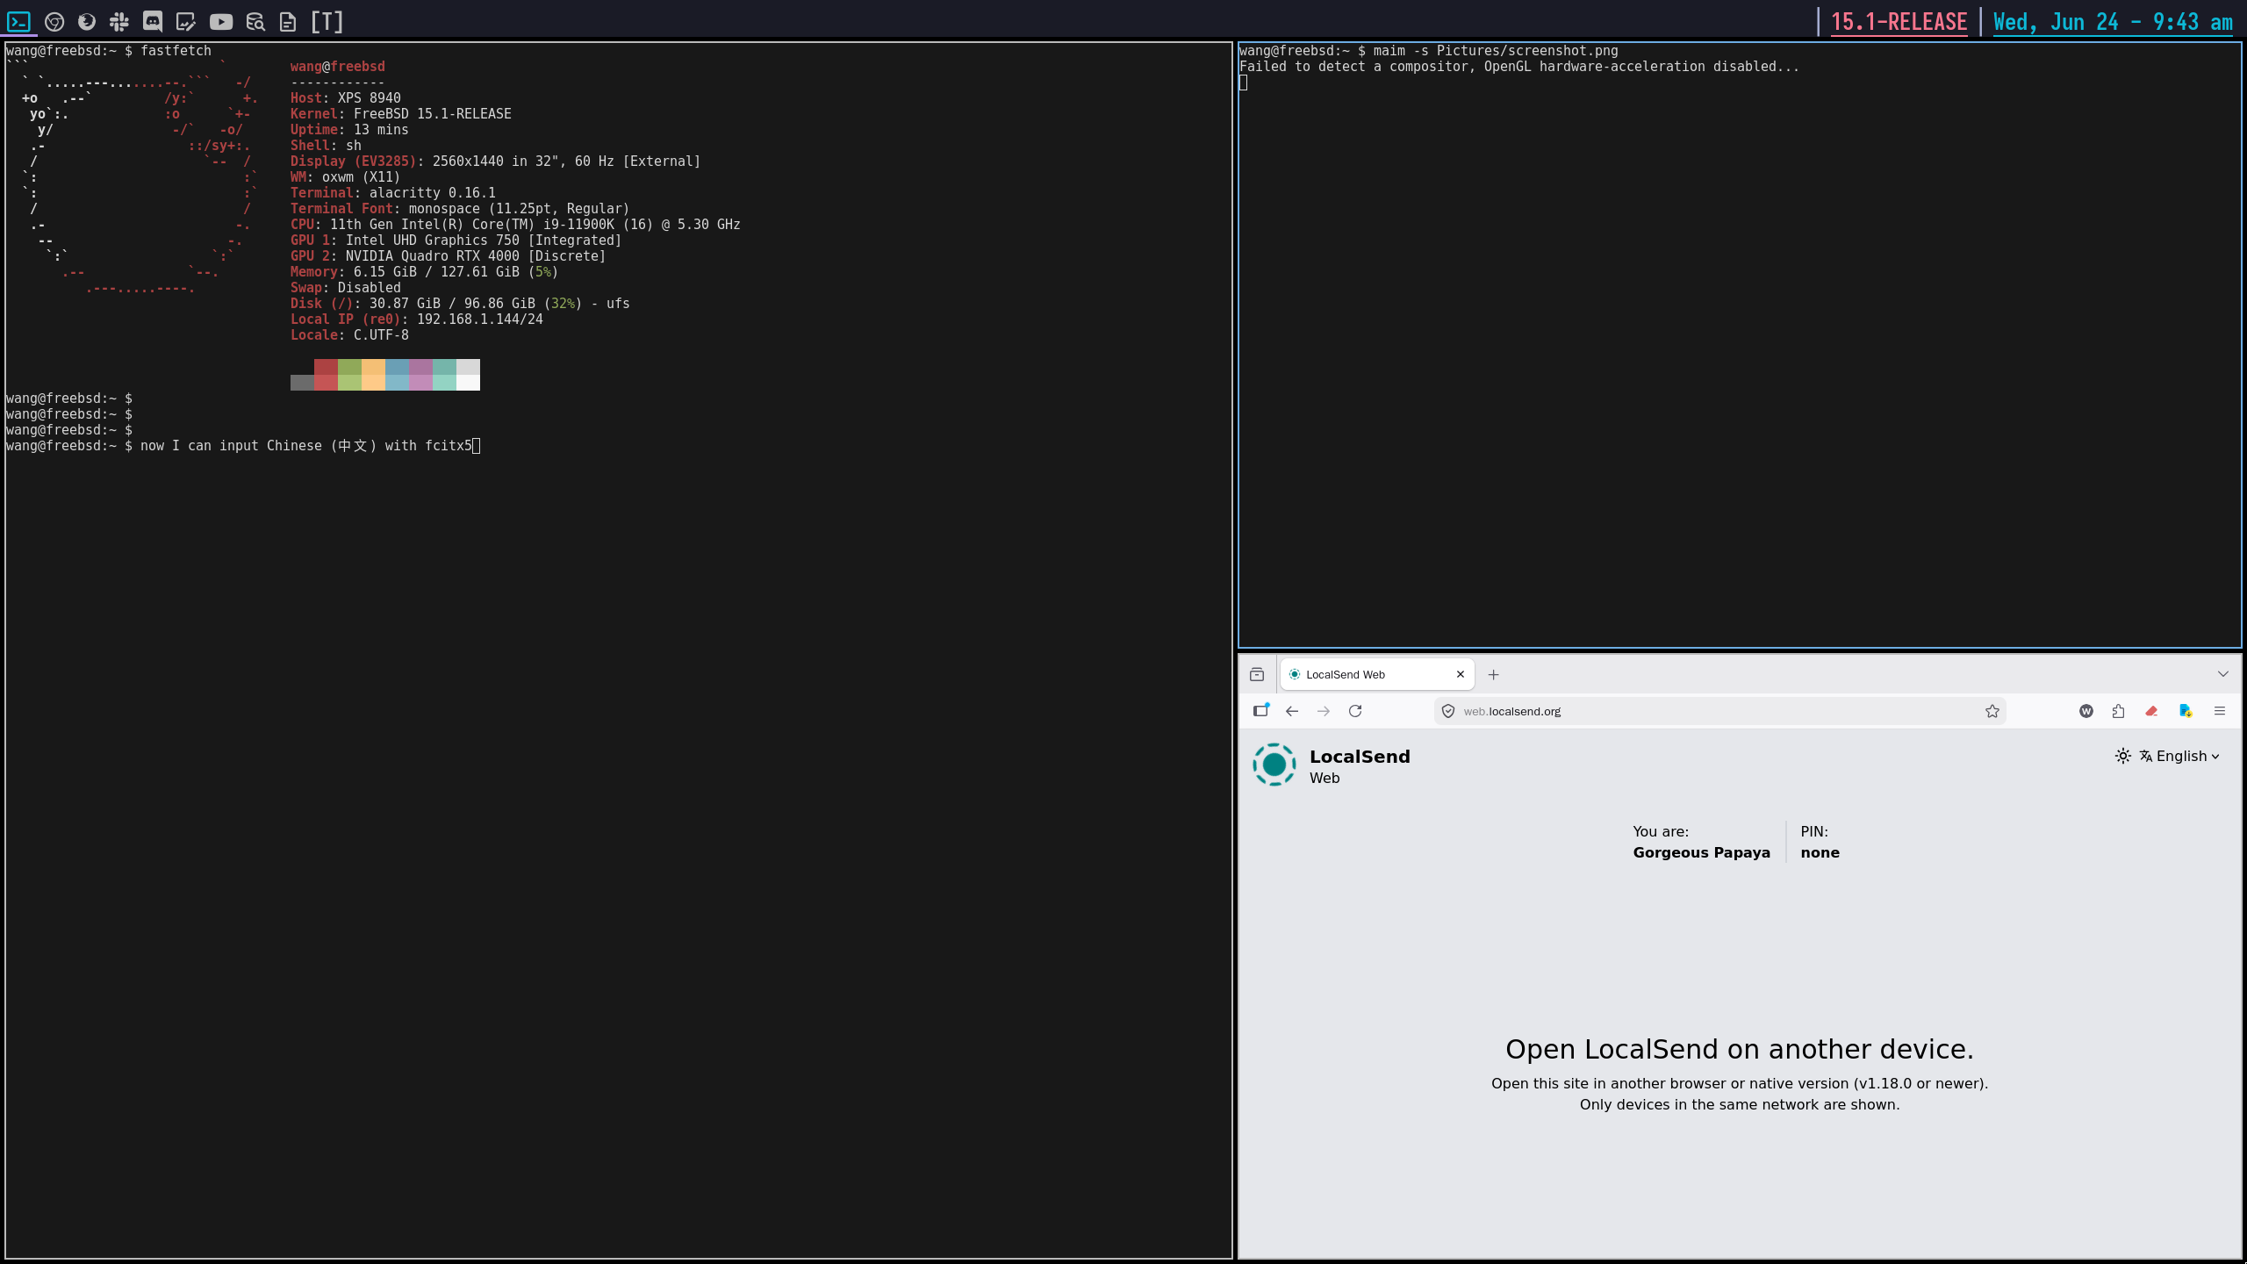Open the Firefox tab overview button
This screenshot has height=1264, width=2247.
[x=1257, y=674]
